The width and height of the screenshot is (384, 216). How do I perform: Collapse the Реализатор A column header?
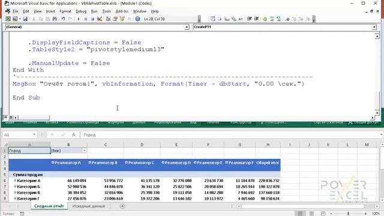(53, 163)
